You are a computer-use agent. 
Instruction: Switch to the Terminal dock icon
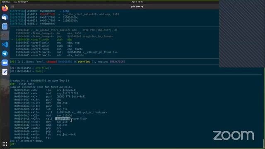point(5,35)
